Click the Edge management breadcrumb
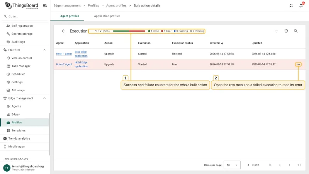 click(x=67, y=5)
